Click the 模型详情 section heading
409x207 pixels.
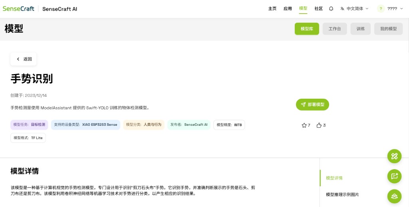(24, 171)
